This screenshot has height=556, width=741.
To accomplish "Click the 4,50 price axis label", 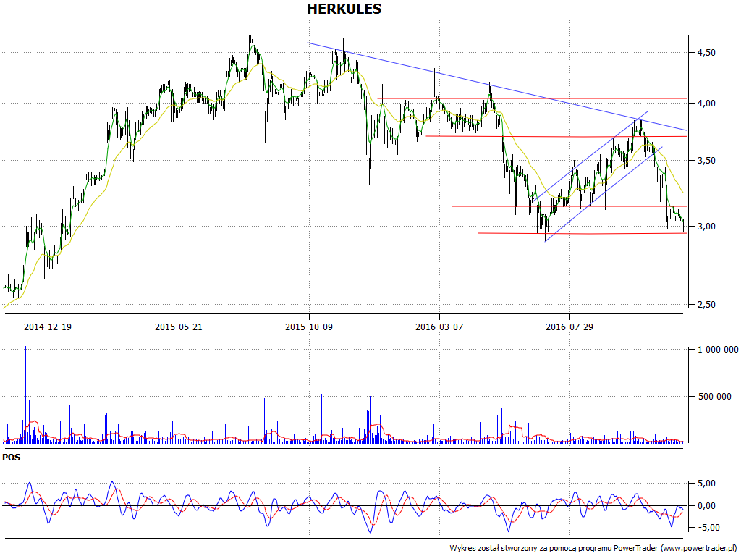I will pos(706,52).
